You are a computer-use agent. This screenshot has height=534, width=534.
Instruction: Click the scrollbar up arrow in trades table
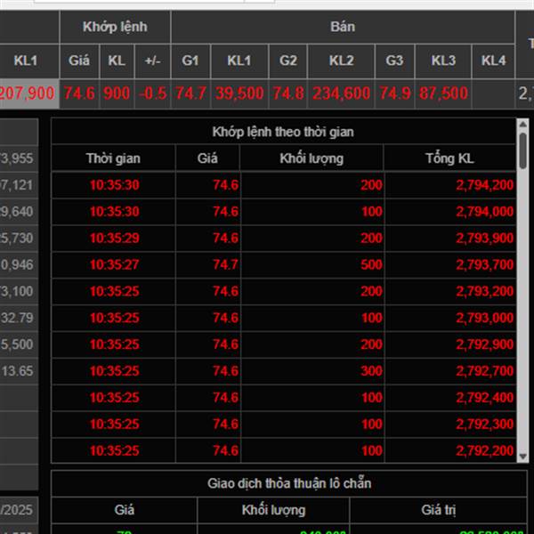click(x=522, y=124)
